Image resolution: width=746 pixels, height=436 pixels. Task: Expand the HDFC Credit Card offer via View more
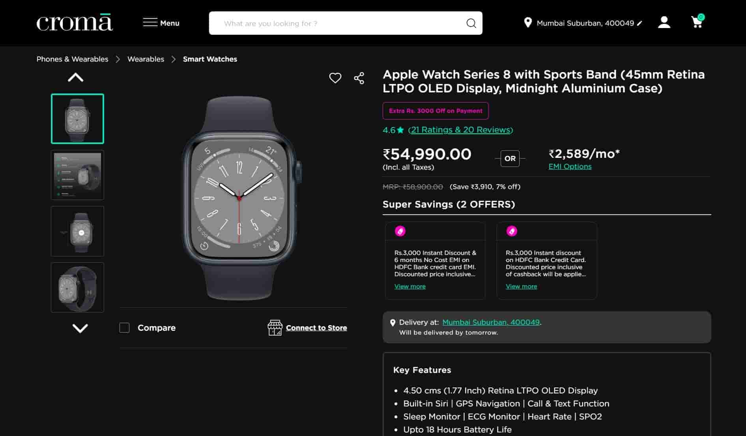pyautogui.click(x=521, y=286)
